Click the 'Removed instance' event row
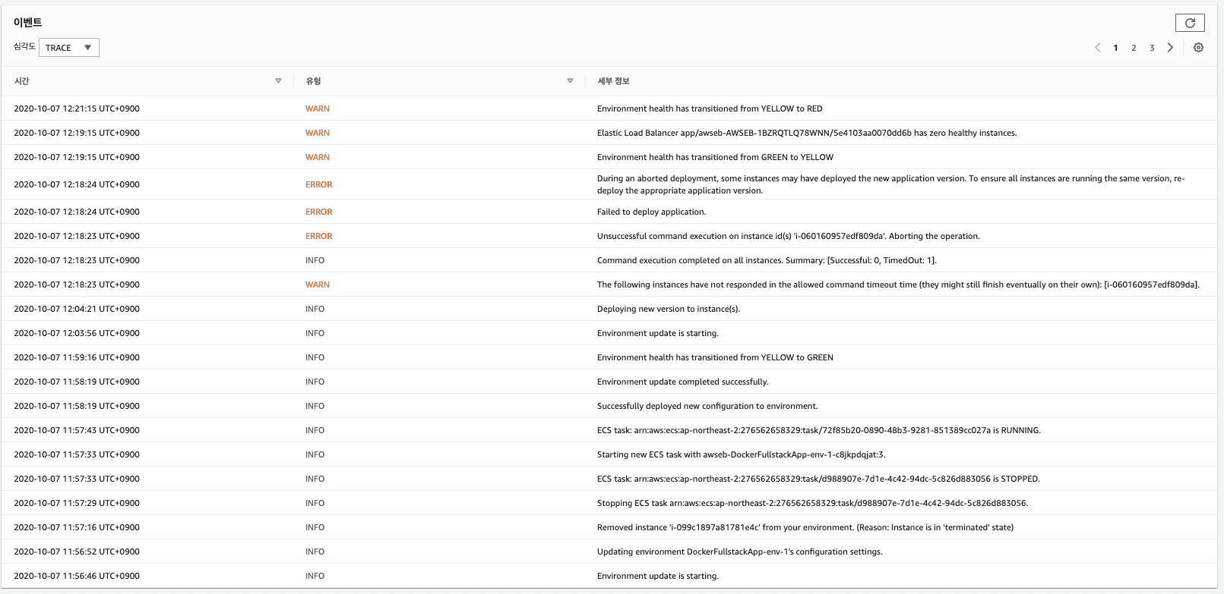The height and width of the screenshot is (594, 1224). (805, 527)
